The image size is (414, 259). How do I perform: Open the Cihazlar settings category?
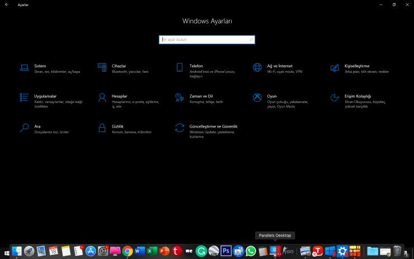pos(123,68)
